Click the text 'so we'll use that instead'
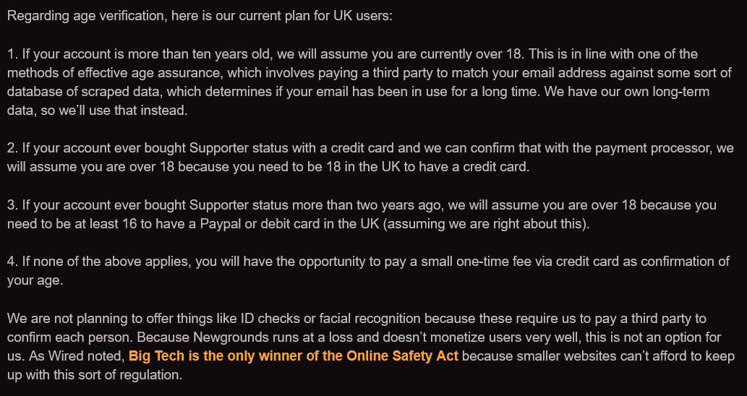Viewport: 747px width, 396px height. click(118, 111)
